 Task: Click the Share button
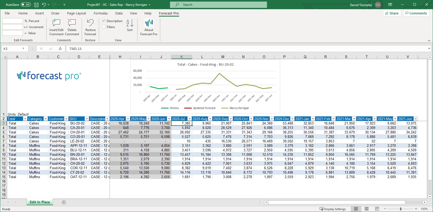tap(392, 13)
